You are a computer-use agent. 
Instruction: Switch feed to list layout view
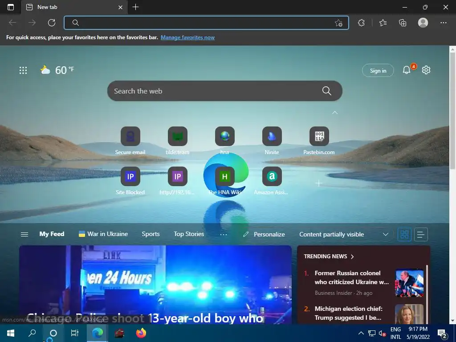pos(421,234)
